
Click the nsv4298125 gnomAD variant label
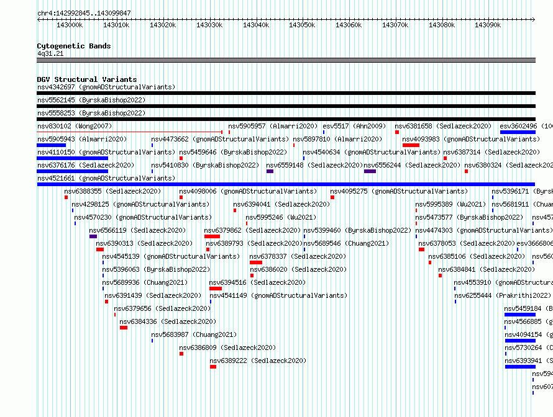tap(140, 204)
